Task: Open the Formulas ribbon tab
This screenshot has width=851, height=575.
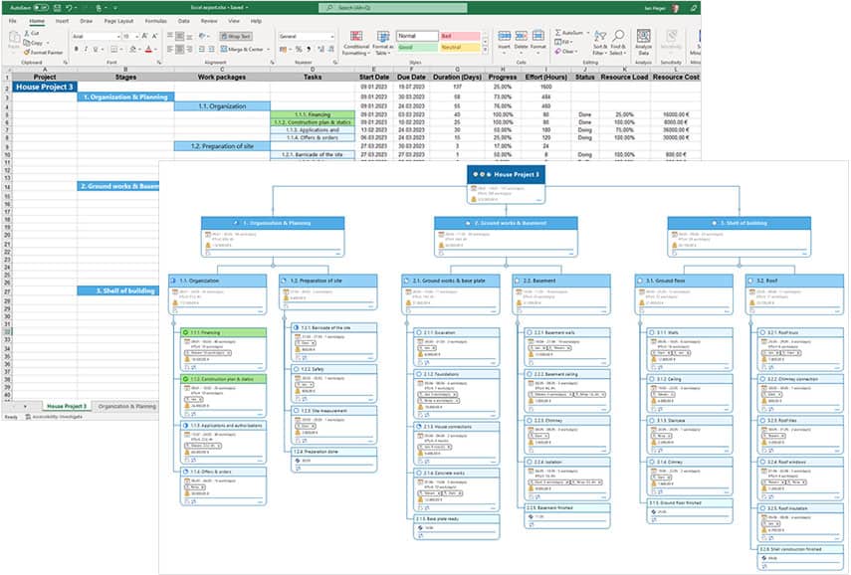Action: point(155,20)
